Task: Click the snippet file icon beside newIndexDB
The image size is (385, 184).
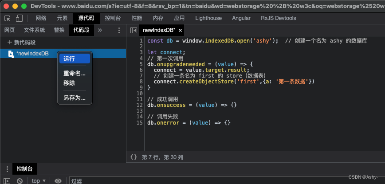Action: click(x=11, y=54)
